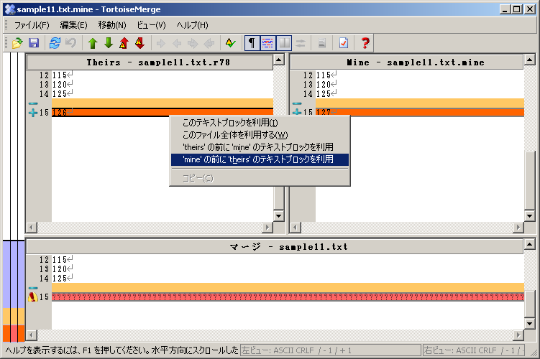The image size is (540, 359).
Task: Choose このテキストブロックを利用(I) in context menu
Action: (260, 123)
